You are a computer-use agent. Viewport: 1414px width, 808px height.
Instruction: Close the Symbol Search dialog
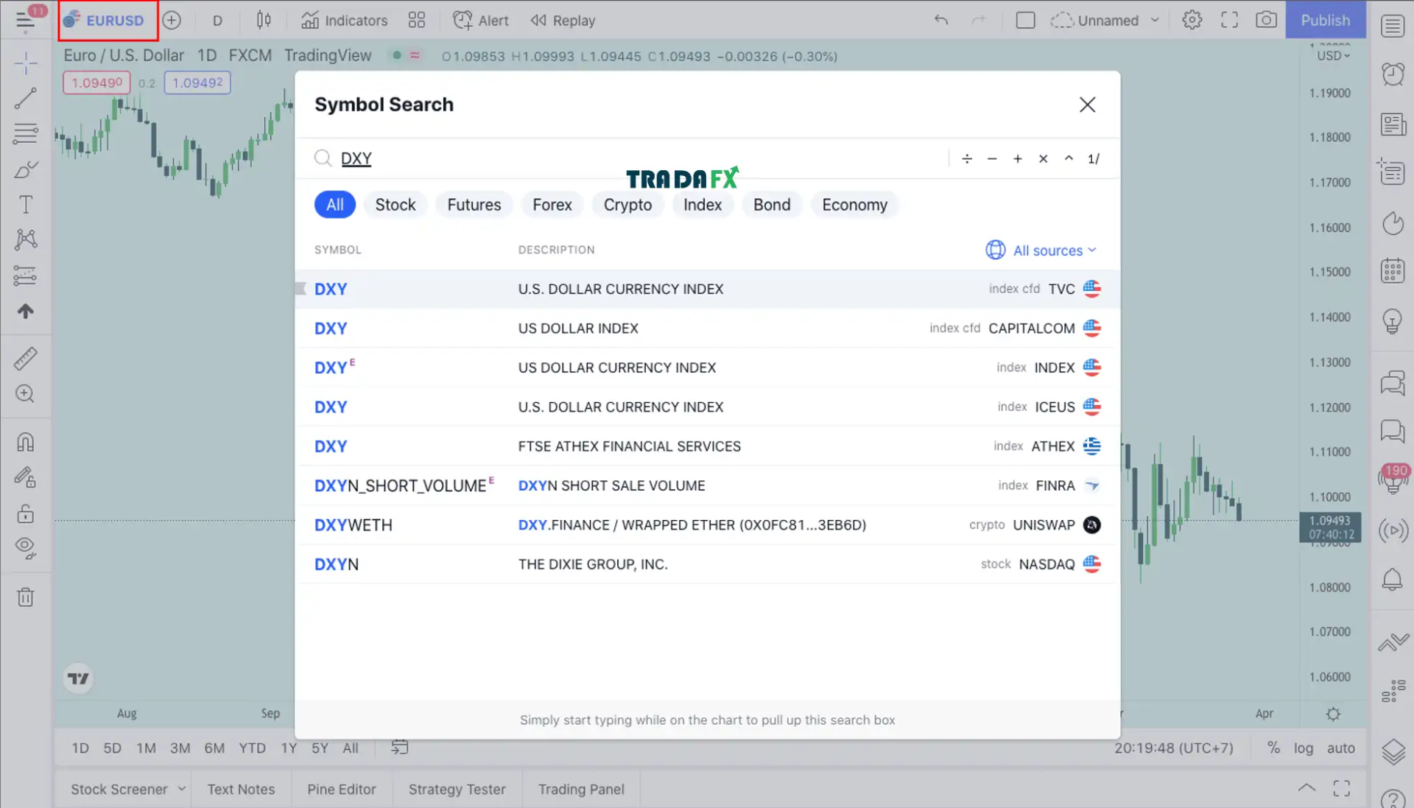[x=1087, y=105]
